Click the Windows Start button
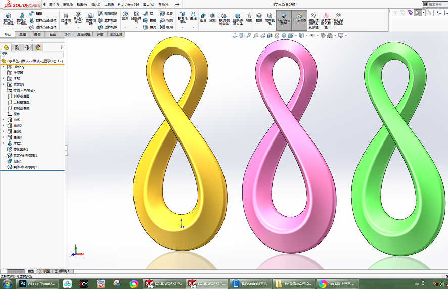This screenshot has height=289, width=448. coord(7,284)
